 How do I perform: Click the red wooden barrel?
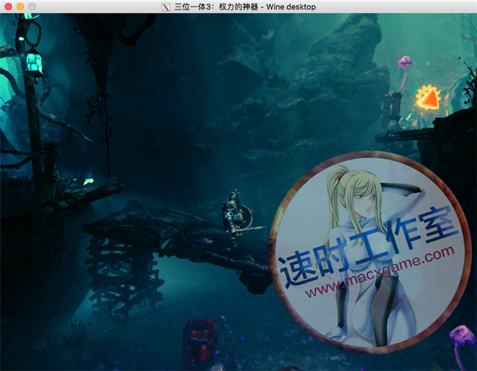201,341
